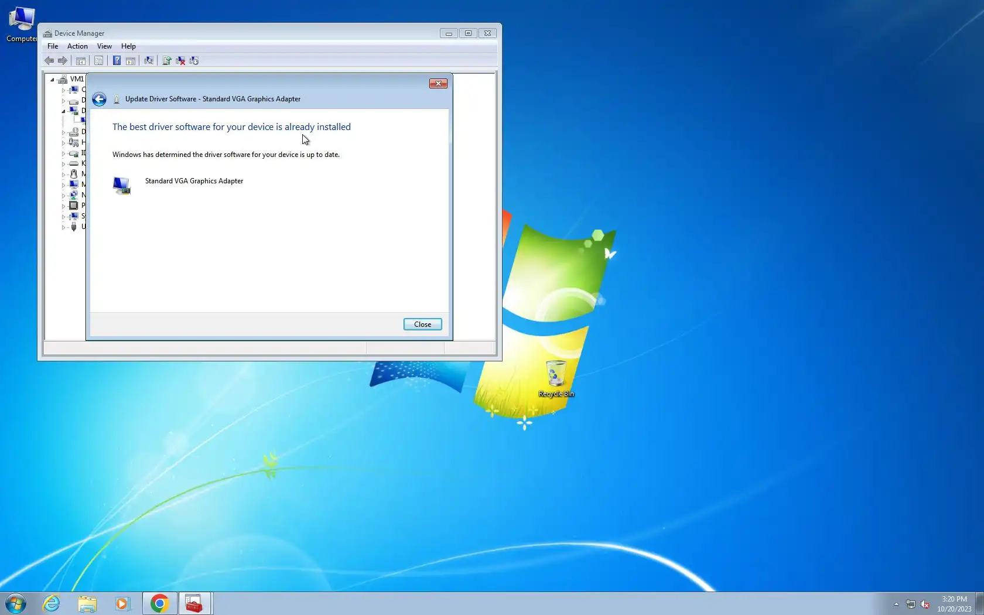Screen dimensions: 984x615
Task: Select the DVD drive icon in device tree
Action: 74,132
